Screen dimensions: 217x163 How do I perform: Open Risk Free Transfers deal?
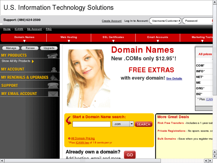(170, 123)
